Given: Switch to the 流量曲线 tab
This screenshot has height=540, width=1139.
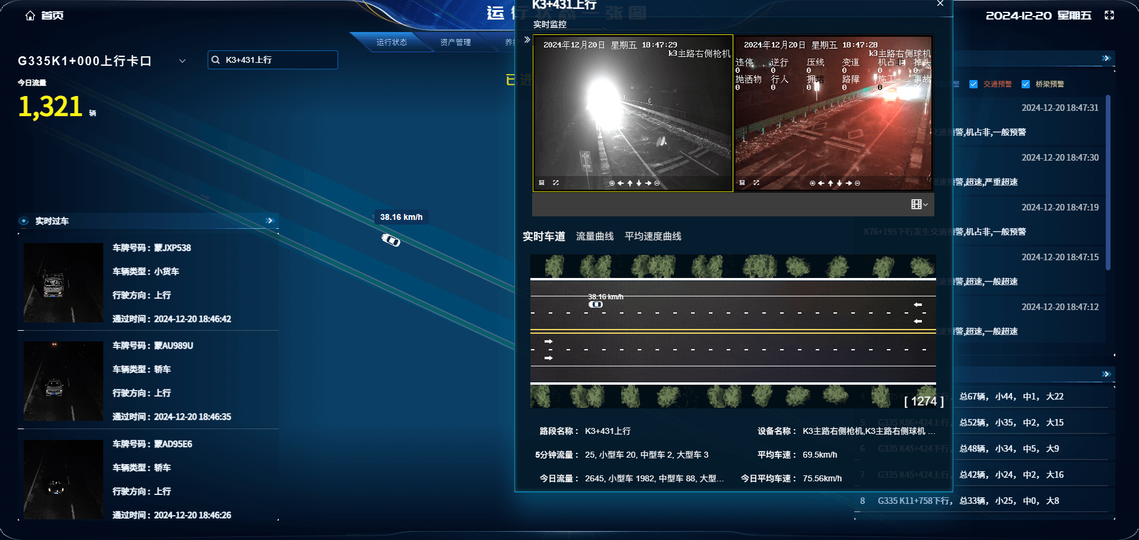Looking at the screenshot, I should tap(594, 237).
